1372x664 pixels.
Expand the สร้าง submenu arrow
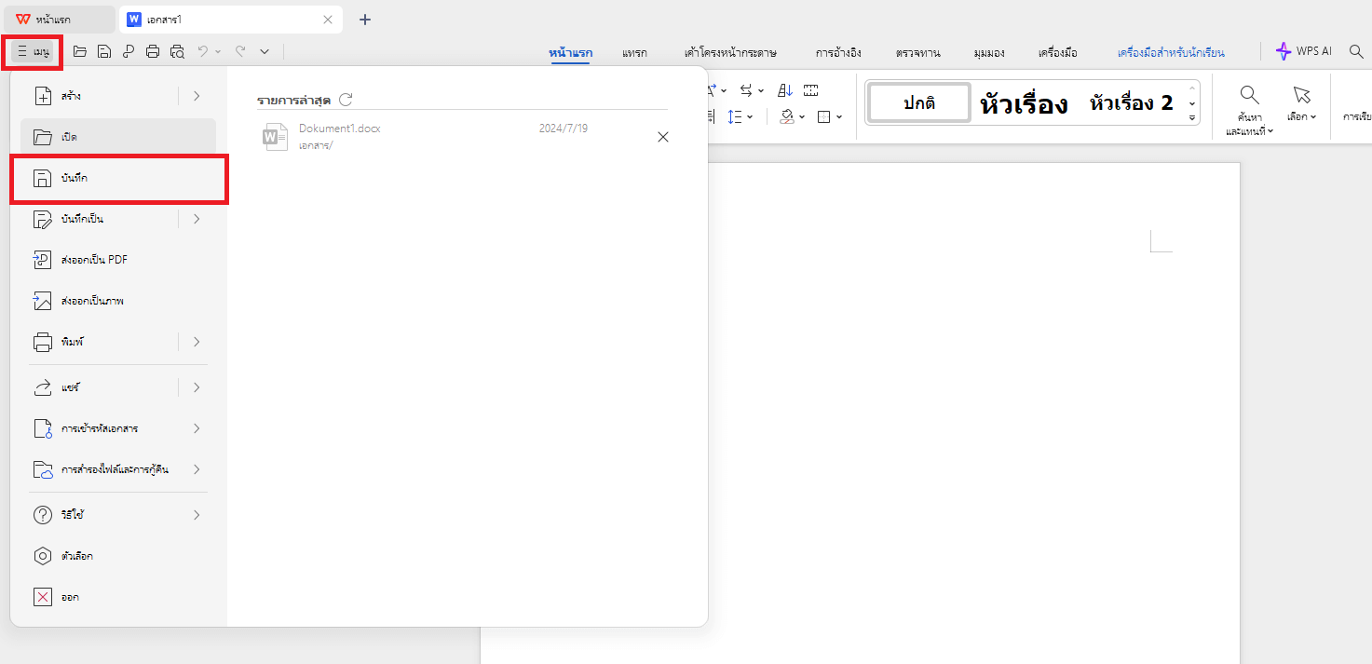(x=197, y=96)
